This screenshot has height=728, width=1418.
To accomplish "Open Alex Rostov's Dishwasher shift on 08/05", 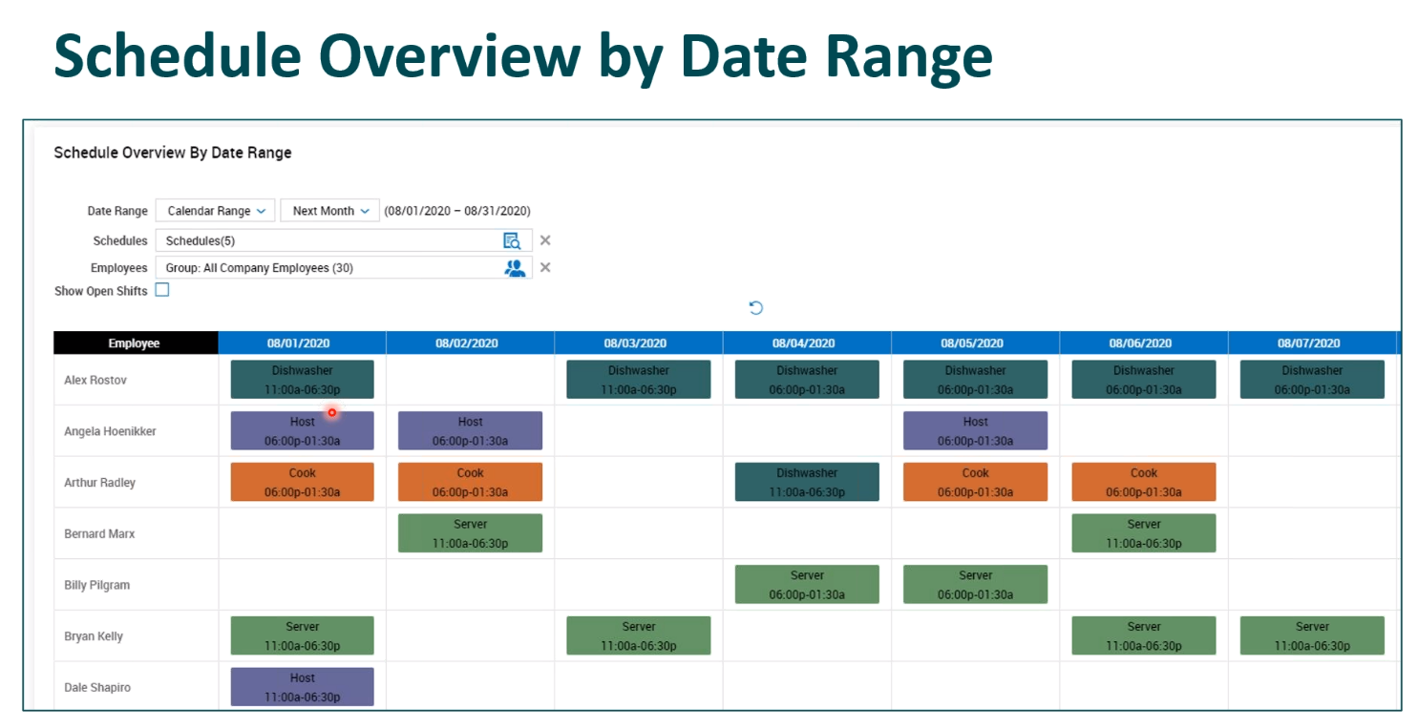I will coord(976,380).
